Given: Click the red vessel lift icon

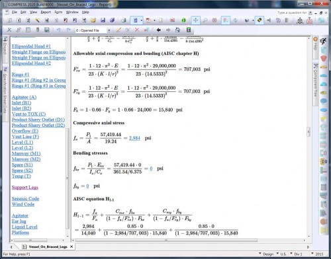Looking at the screenshot, I should [309, 20].
